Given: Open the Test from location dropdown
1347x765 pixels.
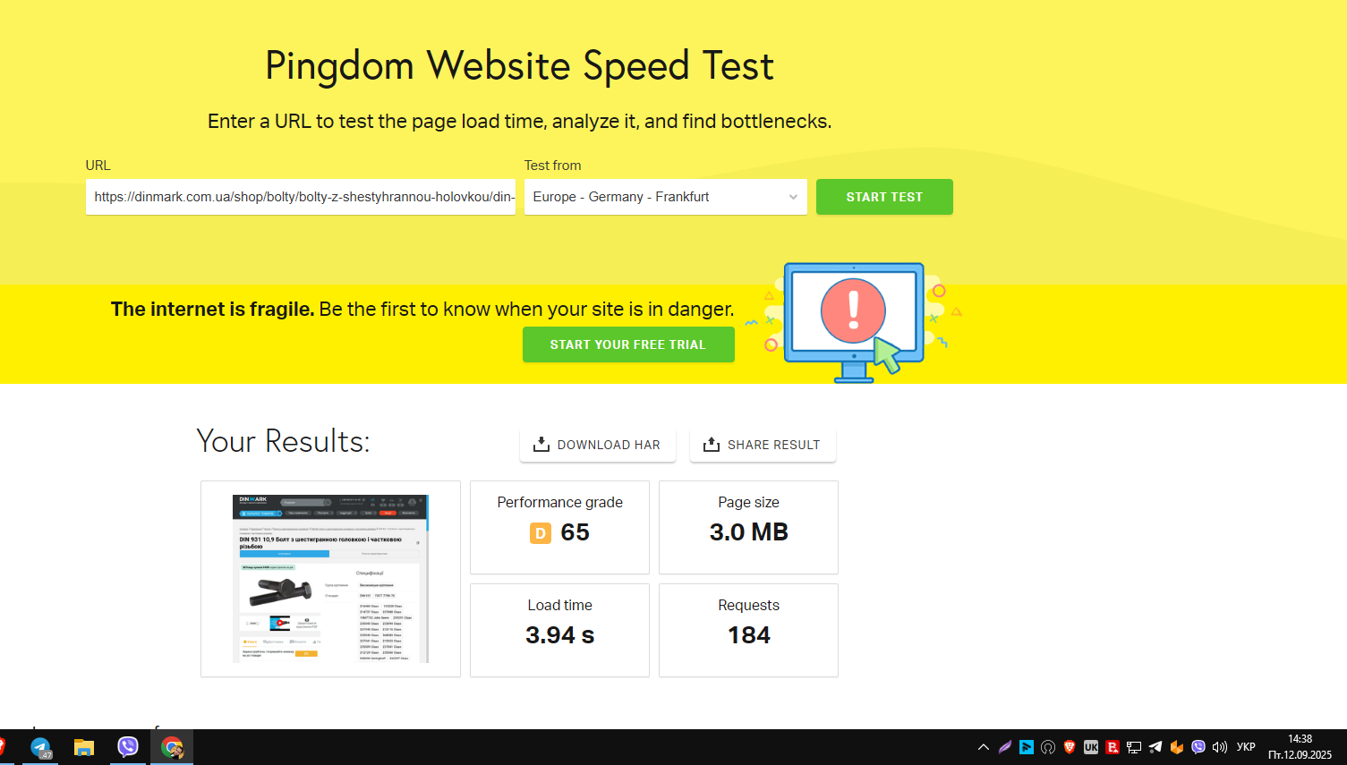Looking at the screenshot, I should 666,197.
